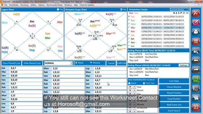Open Check for Updates menu

pos(87,5)
